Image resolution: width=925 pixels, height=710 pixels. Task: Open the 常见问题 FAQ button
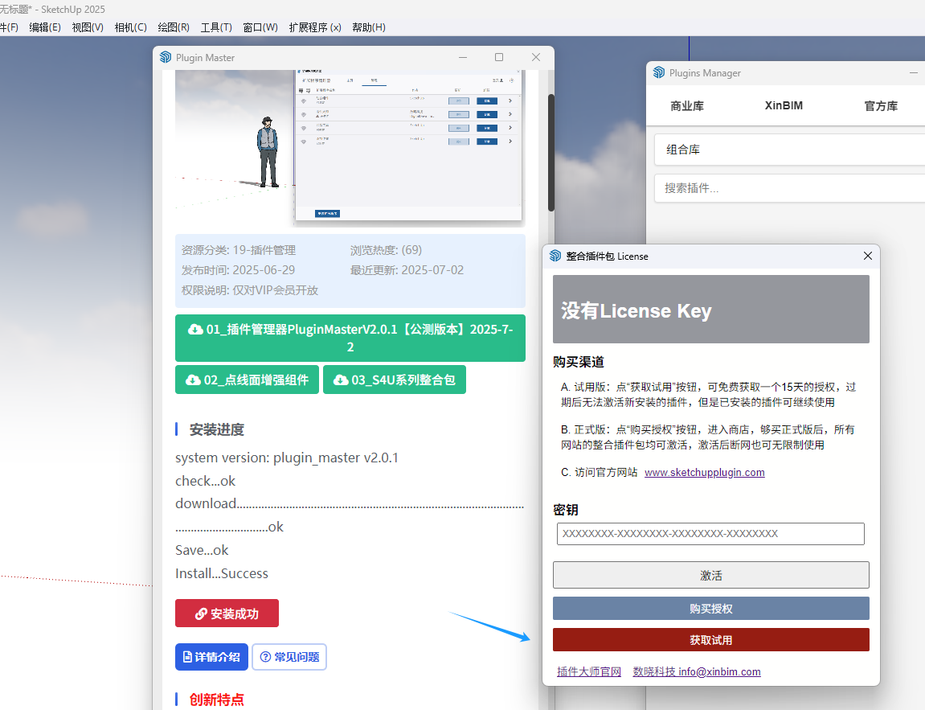pyautogui.click(x=289, y=657)
